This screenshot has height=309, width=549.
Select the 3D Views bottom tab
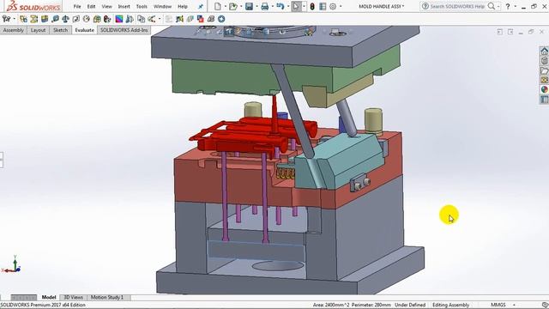tap(73, 297)
